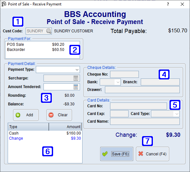The image size is (190, 172).
Task: Click the Amount column header
Action: tap(65, 127)
